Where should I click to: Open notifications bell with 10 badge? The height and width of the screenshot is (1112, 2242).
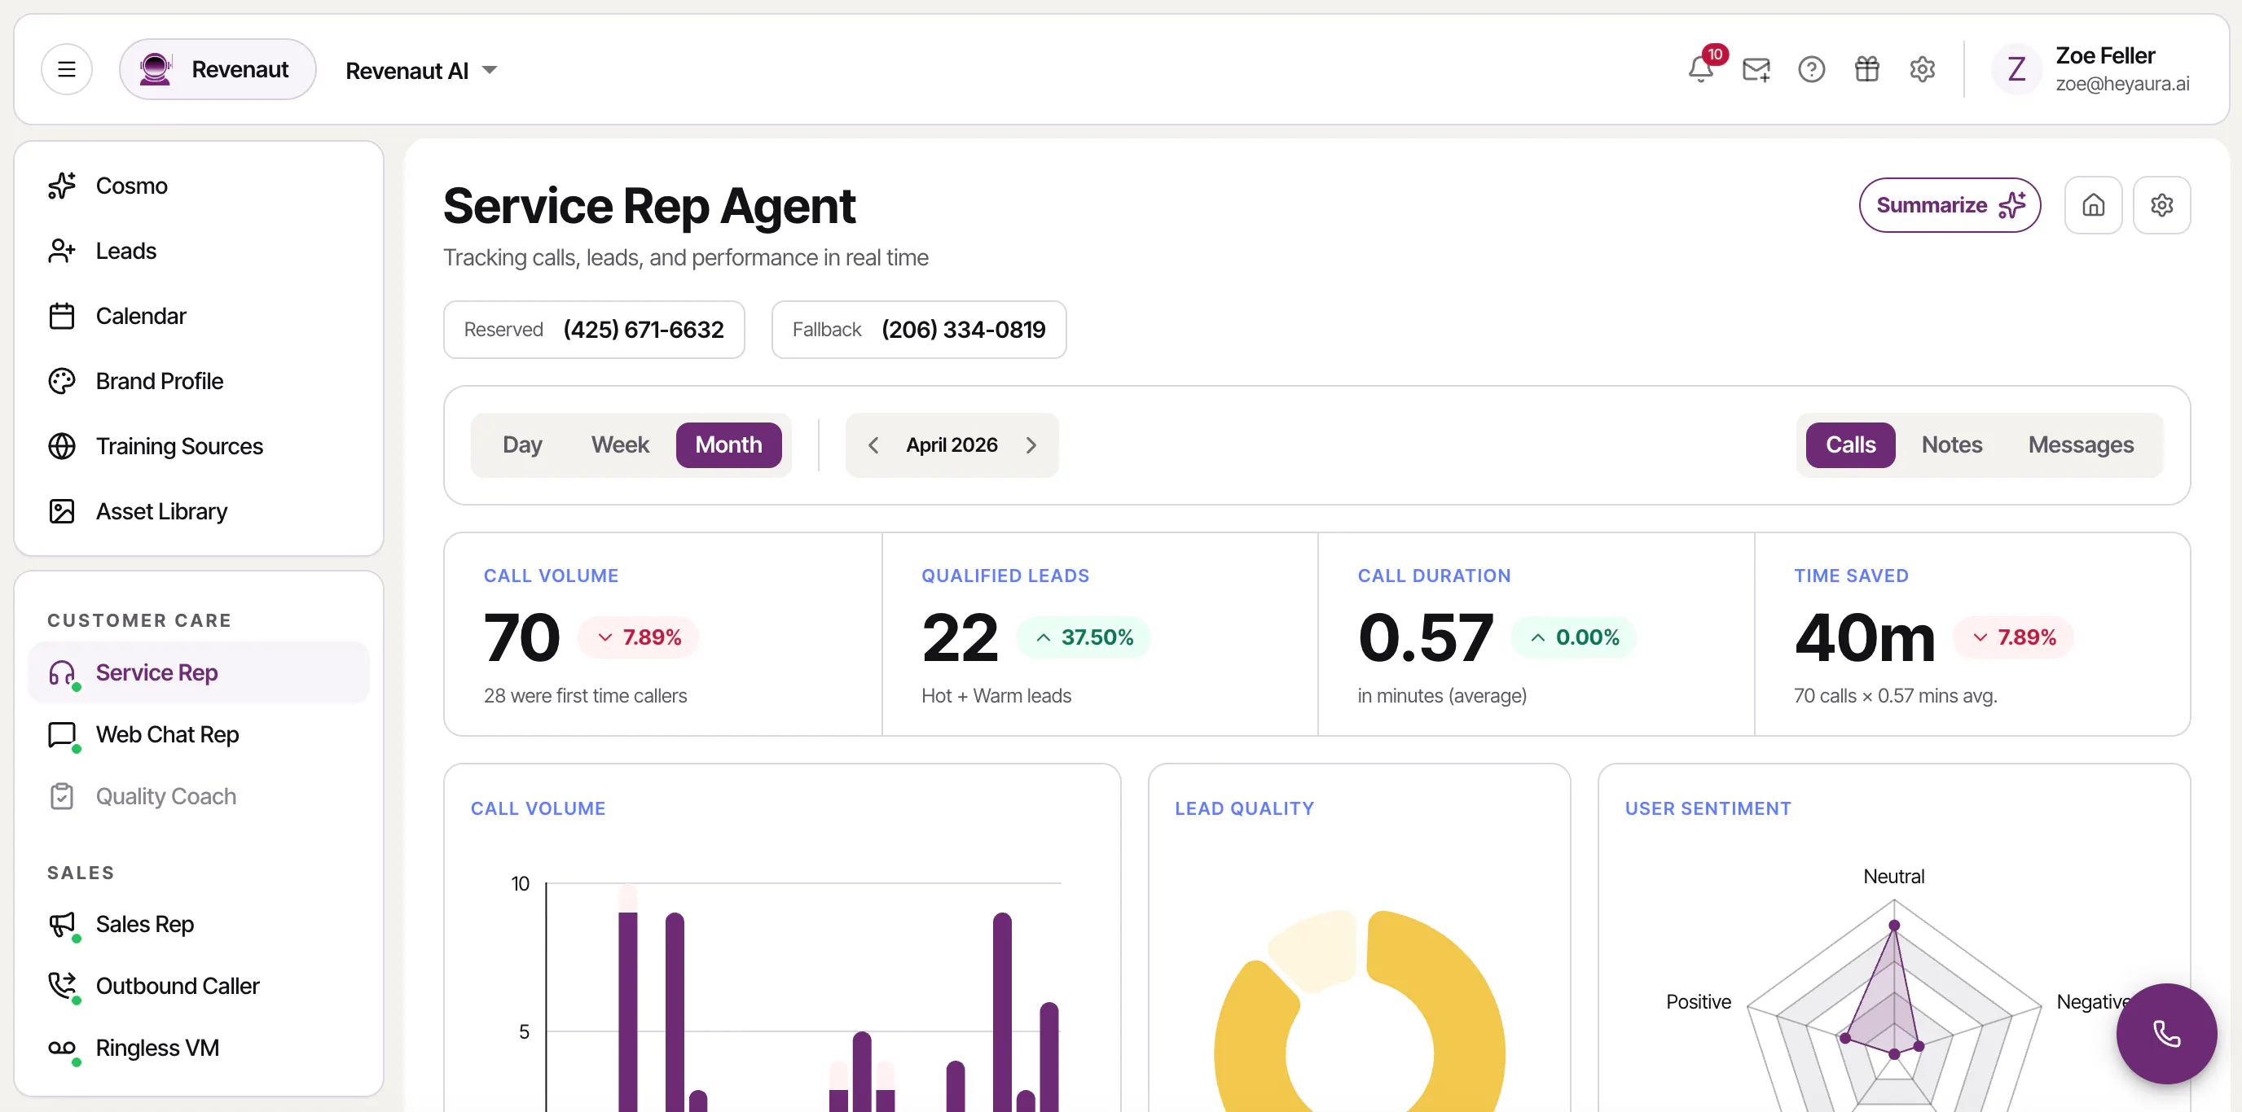pos(1701,68)
